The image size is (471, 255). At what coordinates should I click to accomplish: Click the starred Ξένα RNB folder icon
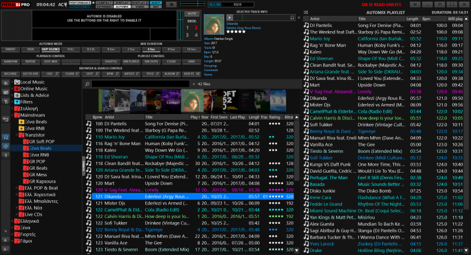[x=21, y=128]
